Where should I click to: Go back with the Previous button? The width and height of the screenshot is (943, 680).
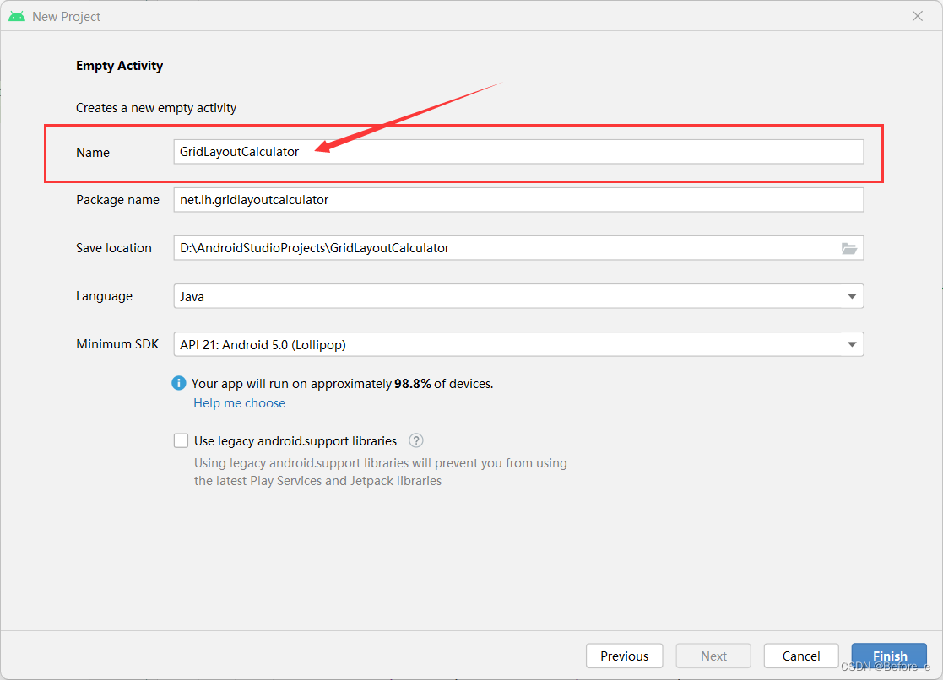point(624,656)
